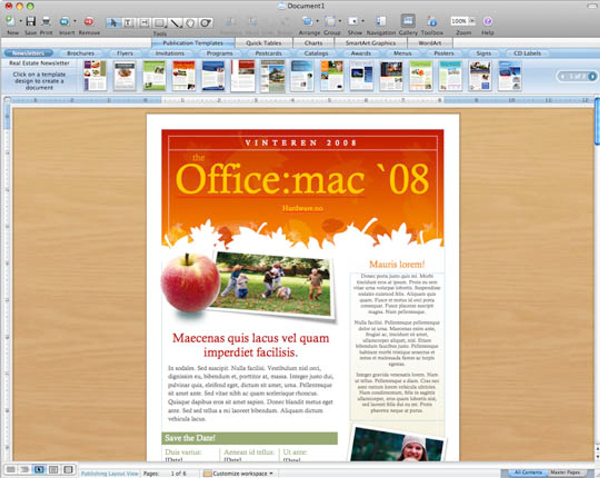
Task: Switch to All Contents tab
Action: coord(527,472)
